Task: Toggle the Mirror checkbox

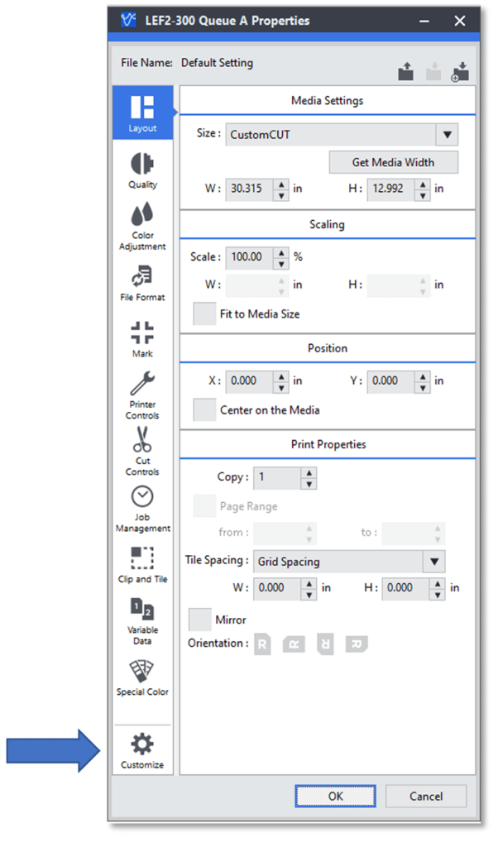Action: point(200,619)
